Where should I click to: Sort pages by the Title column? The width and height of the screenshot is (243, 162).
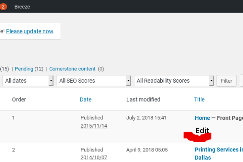199,99
